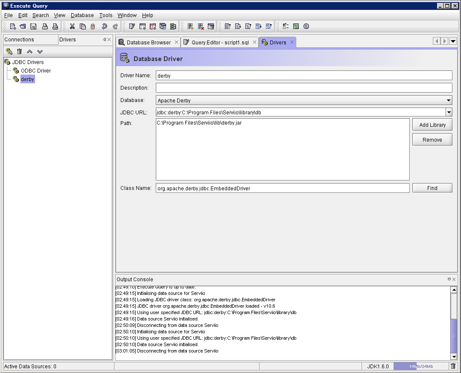Viewport: 461px width, 373px height.
Task: Expand the JDBC URL combo box arrow
Action: (x=449, y=112)
